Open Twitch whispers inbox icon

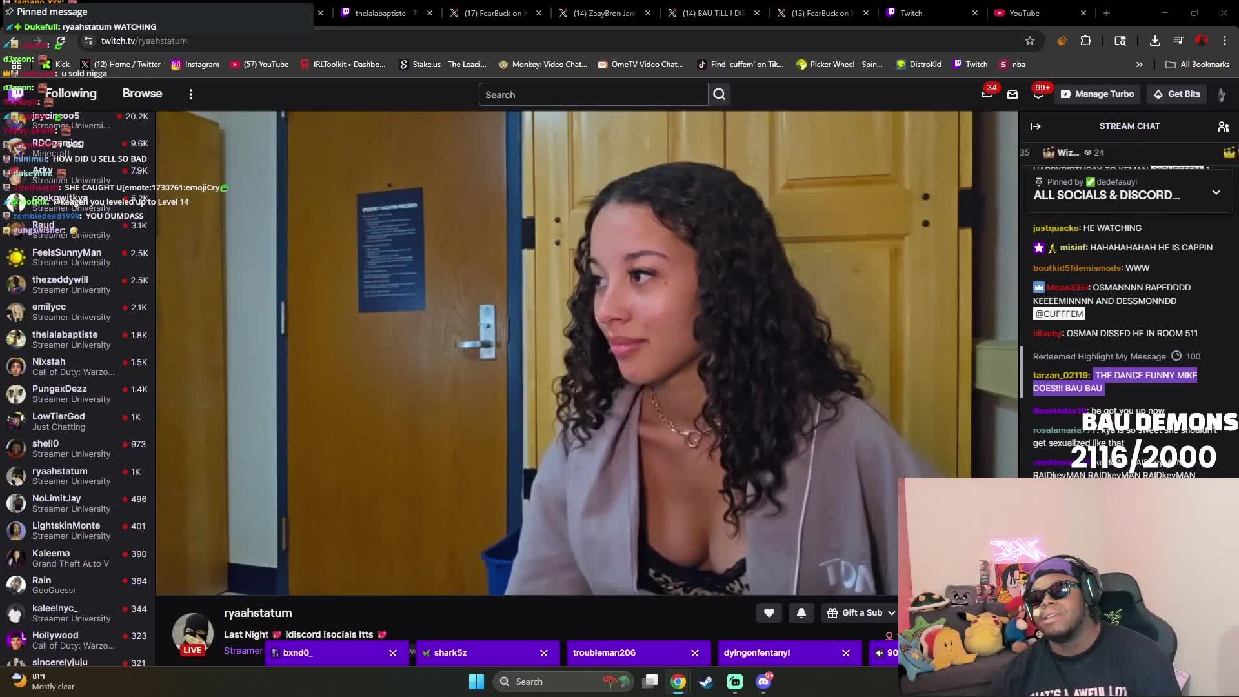click(x=1012, y=94)
